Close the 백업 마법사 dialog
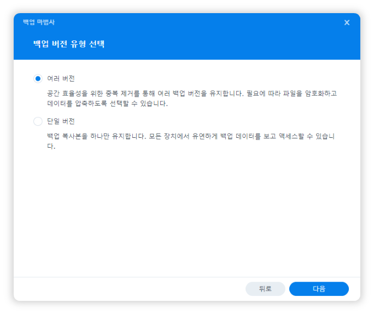This screenshot has height=314, width=374. (347, 22)
